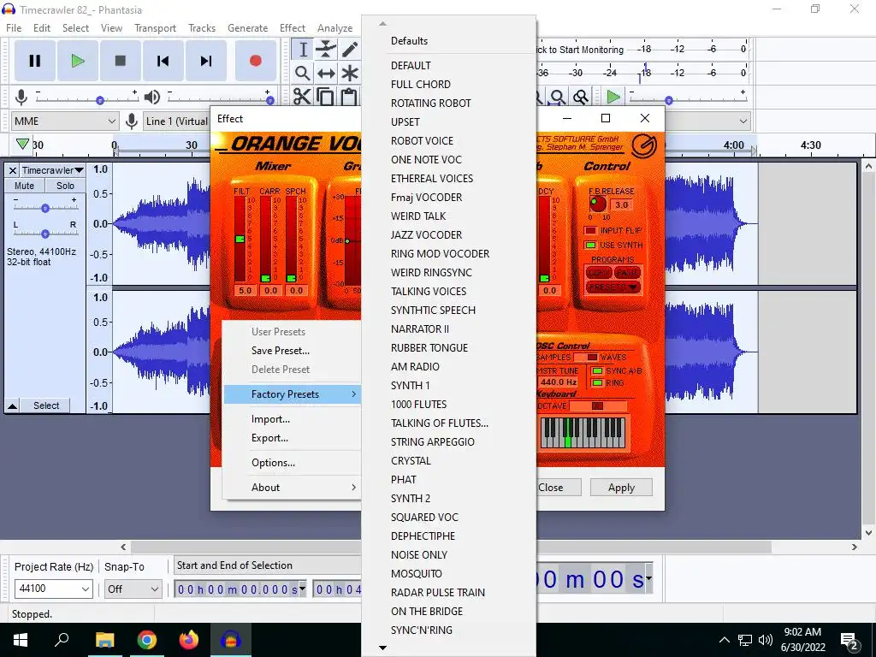876x657 pixels.
Task: Skip to start of track
Action: coord(163,61)
